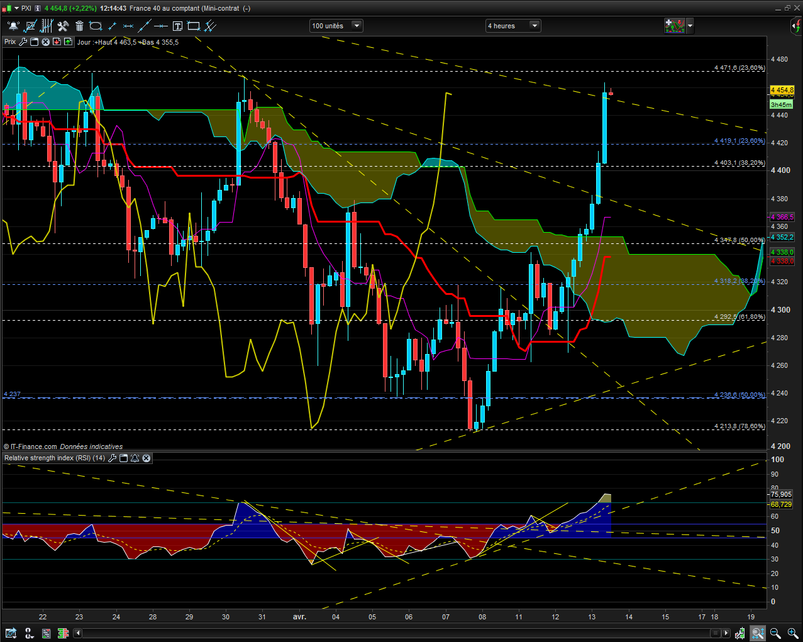Click the horizontal scrollbar grip handle

[716, 633]
